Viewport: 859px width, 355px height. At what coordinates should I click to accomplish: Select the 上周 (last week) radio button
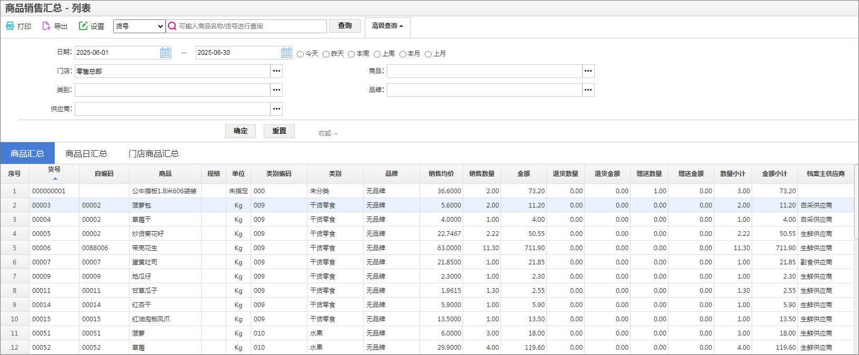click(x=377, y=54)
